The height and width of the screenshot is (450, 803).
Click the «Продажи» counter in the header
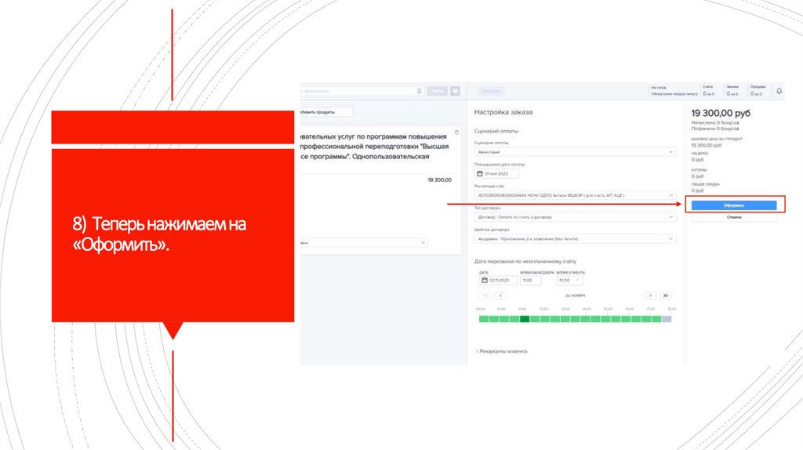coord(758,91)
